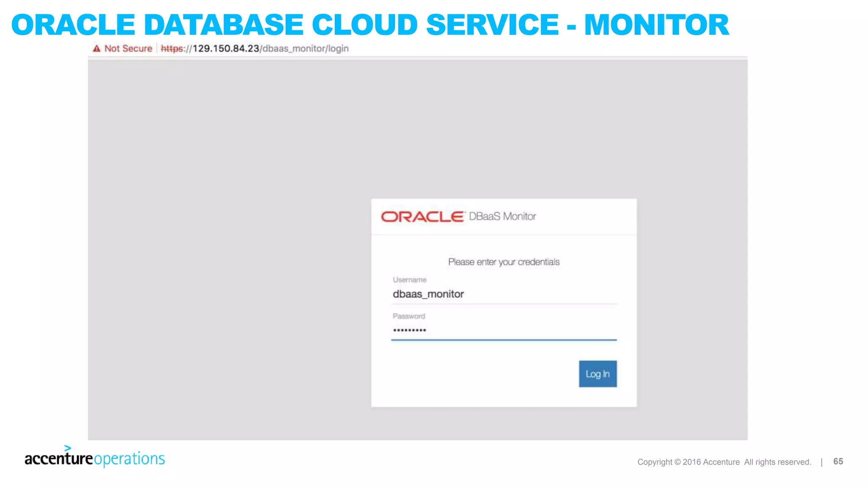Click the 'Please enter your credentials' text
The height and width of the screenshot is (488, 868).
coord(504,262)
